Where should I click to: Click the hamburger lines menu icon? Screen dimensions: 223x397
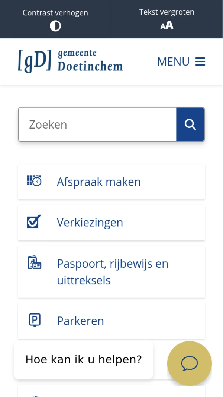(x=200, y=62)
